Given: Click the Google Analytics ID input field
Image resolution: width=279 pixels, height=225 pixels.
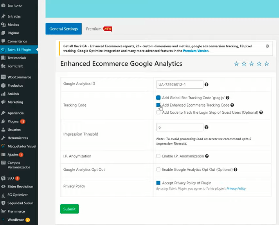Looking at the screenshot, I should [x=180, y=84].
